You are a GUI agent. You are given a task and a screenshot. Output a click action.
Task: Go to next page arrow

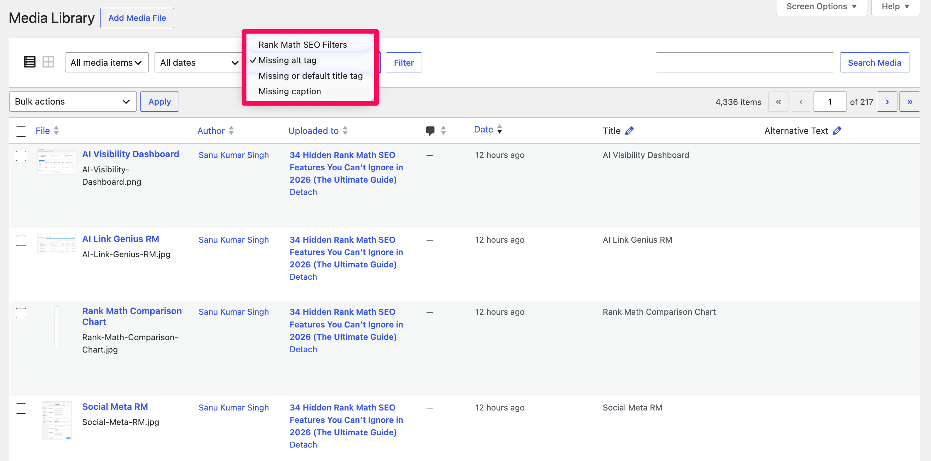click(887, 102)
